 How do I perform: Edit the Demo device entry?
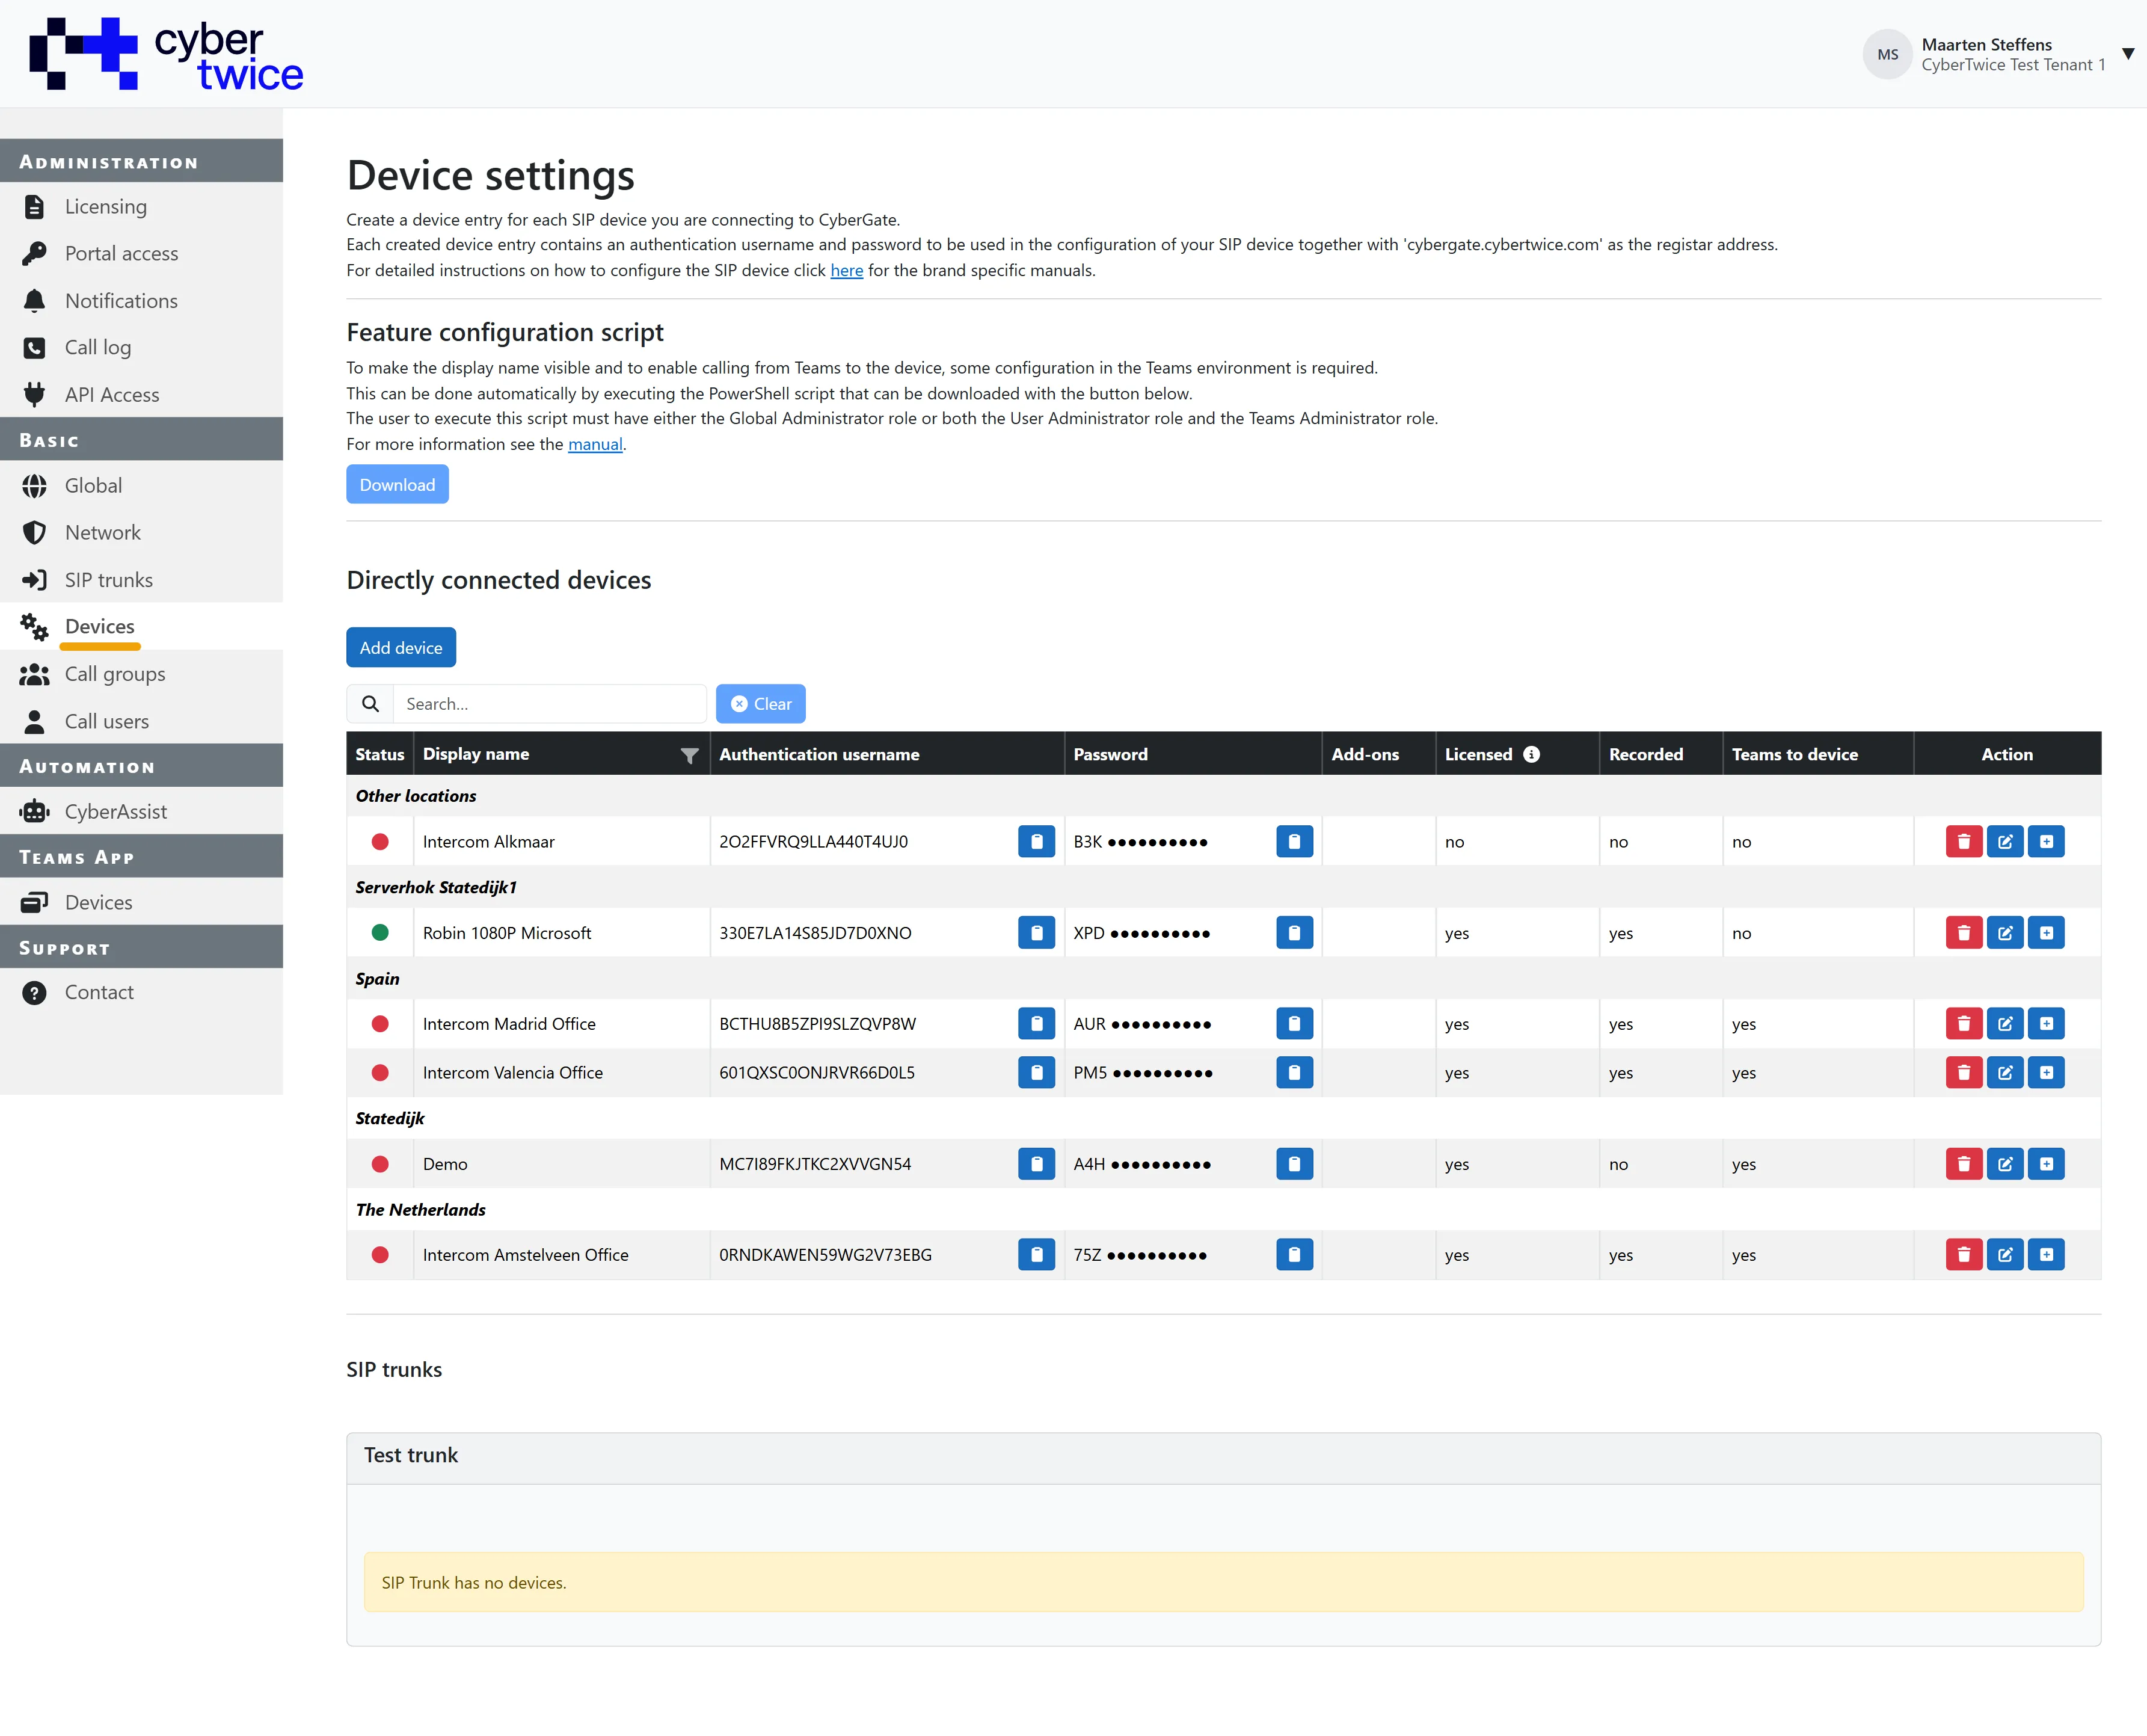click(x=2005, y=1164)
